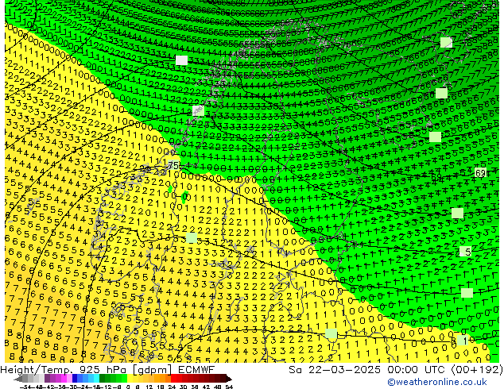Click the magenta segment of the color scale

click(64, 379)
